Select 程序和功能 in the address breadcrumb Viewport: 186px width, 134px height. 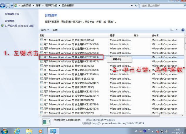click(51, 6)
